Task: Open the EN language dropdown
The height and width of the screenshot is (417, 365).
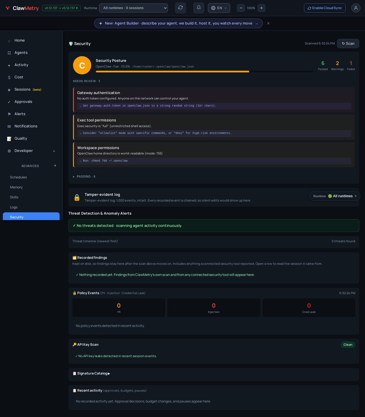Action: (x=219, y=8)
